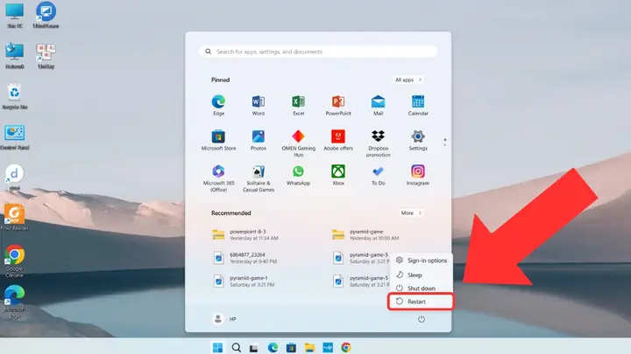
Task: Open Sign-in options from power menu
Action: (421, 260)
